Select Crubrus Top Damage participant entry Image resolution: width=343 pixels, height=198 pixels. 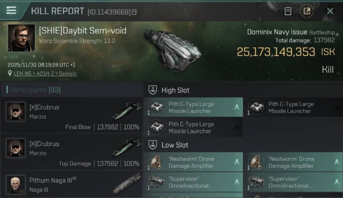pyautogui.click(x=71, y=152)
